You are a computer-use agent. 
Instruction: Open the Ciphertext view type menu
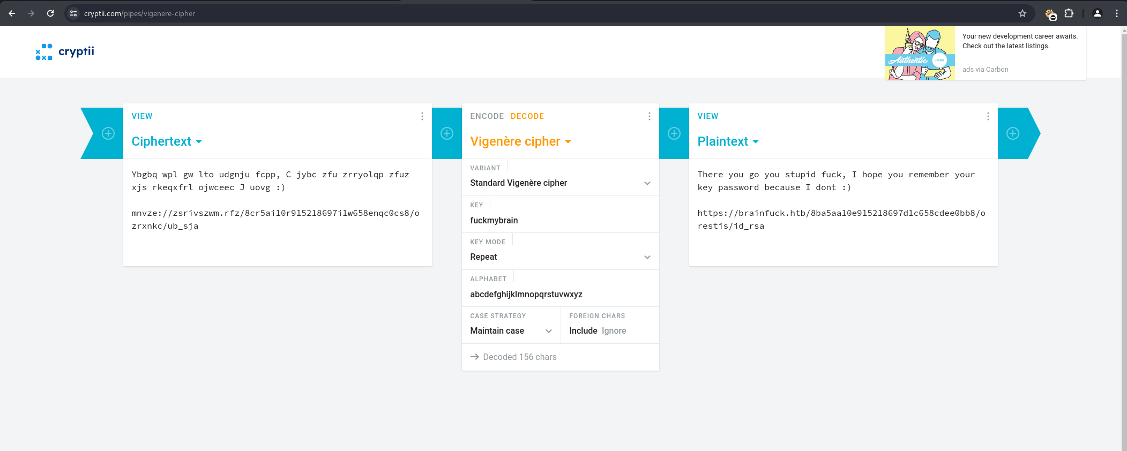[167, 141]
